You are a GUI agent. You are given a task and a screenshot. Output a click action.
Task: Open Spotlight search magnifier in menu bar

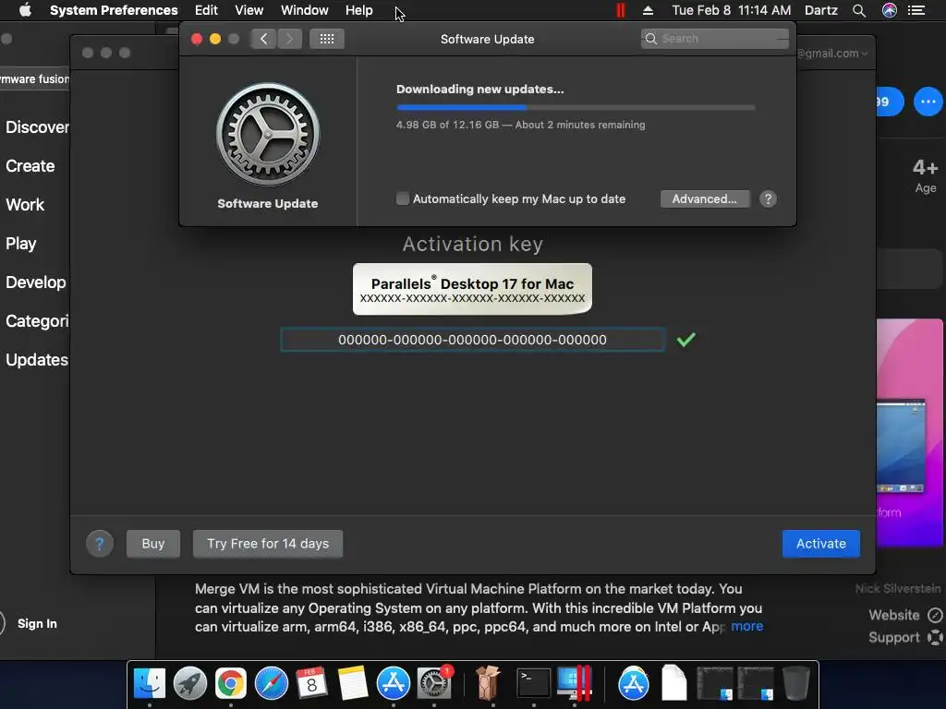(x=859, y=10)
